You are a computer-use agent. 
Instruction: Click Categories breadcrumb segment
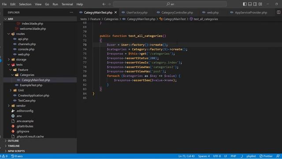[x=111, y=19]
